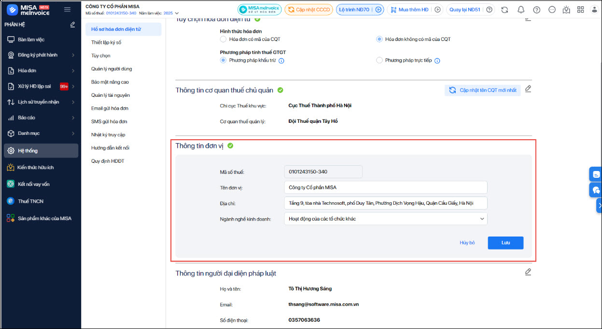Viewport: 602px width, 329px height.
Task: Open Bàn làm việc in sidebar
Action: point(41,39)
